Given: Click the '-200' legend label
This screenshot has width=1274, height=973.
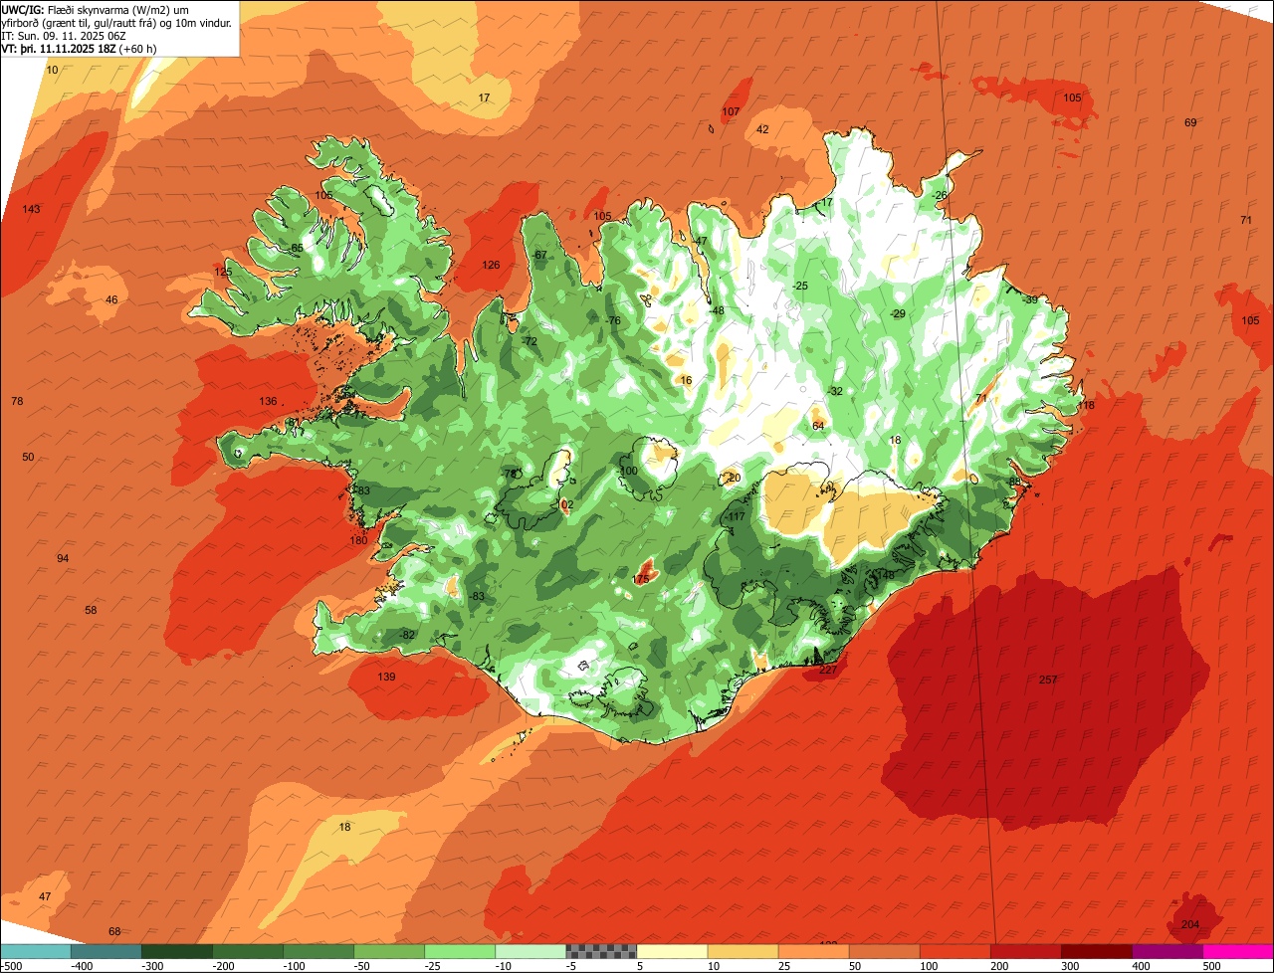Looking at the screenshot, I should click(x=225, y=966).
